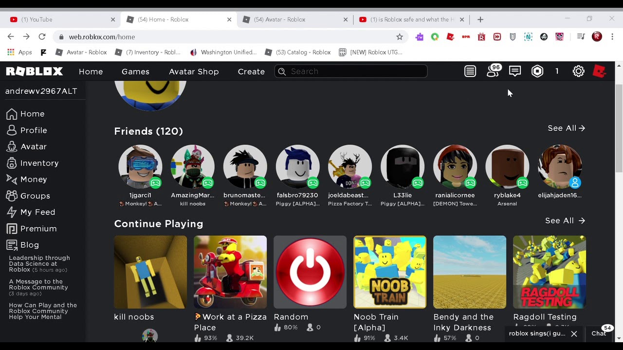Viewport: 623px width, 350px height.
Task: Open the navigation feed list icon
Action: 470,71
